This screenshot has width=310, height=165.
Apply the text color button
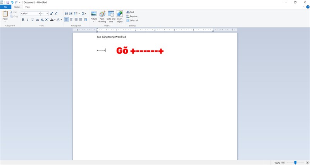[x=52, y=20]
